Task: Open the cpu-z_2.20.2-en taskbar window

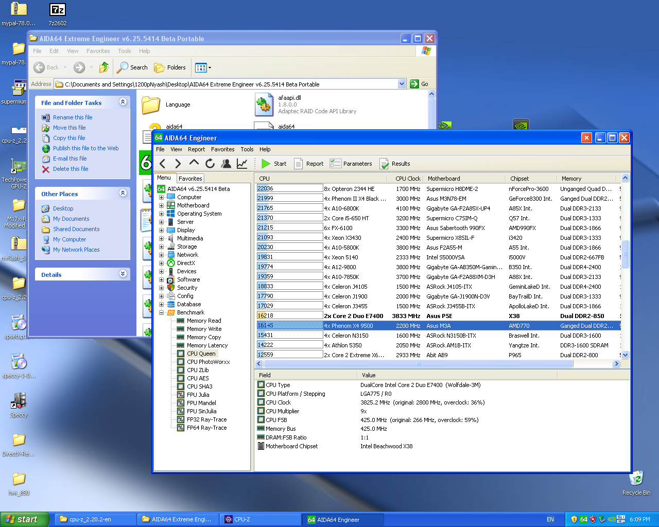Action: tap(96, 519)
